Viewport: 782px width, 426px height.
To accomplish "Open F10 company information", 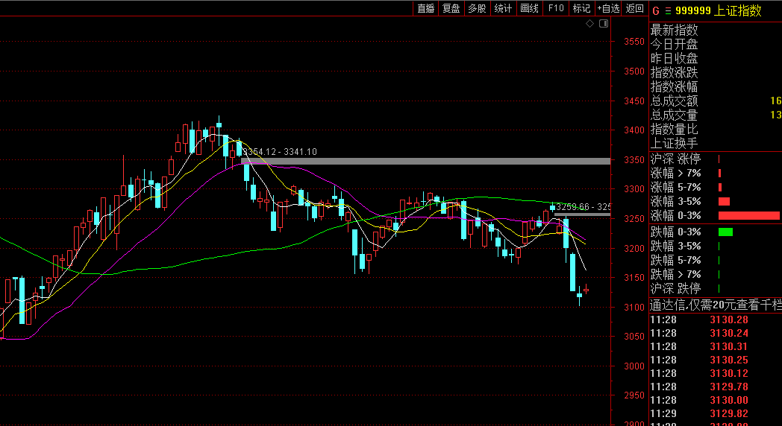I will coord(556,8).
